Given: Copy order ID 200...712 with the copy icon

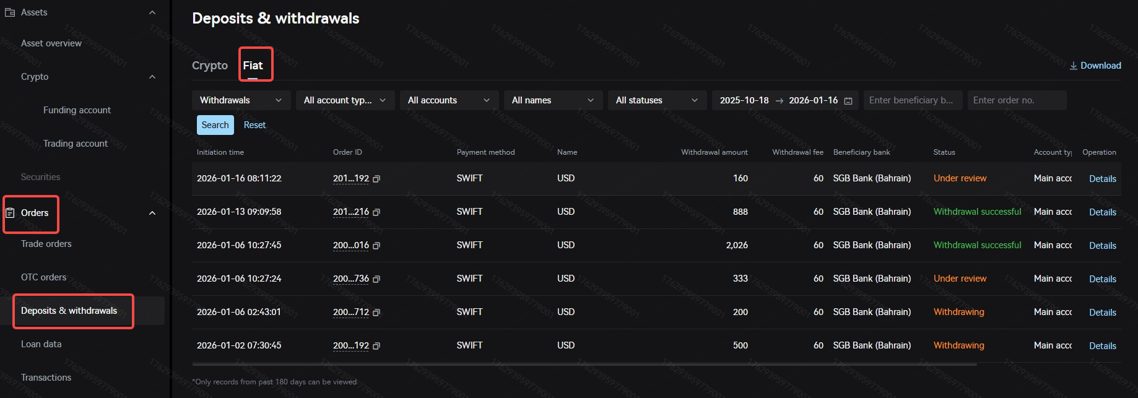Looking at the screenshot, I should 376,313.
